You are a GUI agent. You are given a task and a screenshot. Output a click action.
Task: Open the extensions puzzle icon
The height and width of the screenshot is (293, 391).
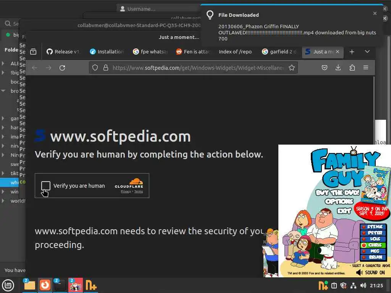[x=352, y=68]
